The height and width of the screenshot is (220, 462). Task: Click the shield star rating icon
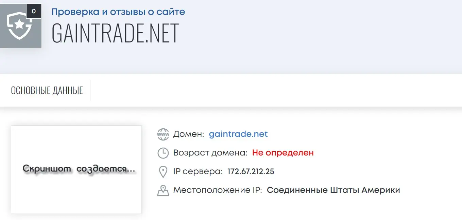point(19,26)
